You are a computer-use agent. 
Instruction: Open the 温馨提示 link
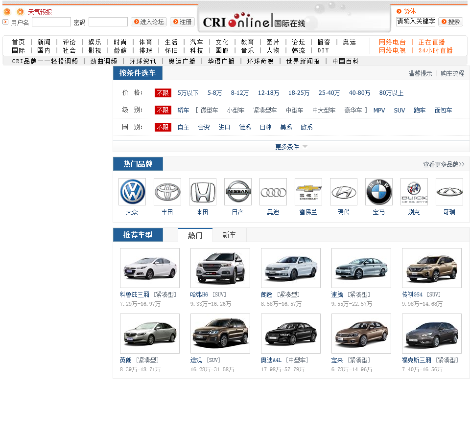point(420,73)
